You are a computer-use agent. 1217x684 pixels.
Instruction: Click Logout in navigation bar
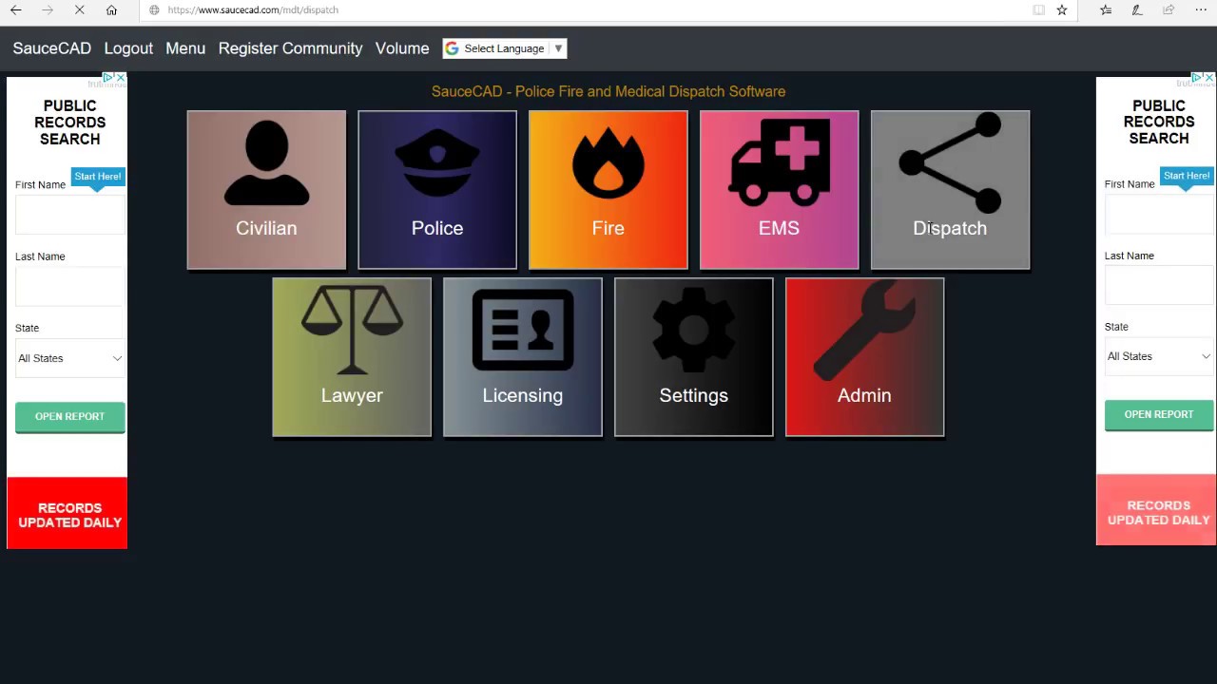pos(128,48)
